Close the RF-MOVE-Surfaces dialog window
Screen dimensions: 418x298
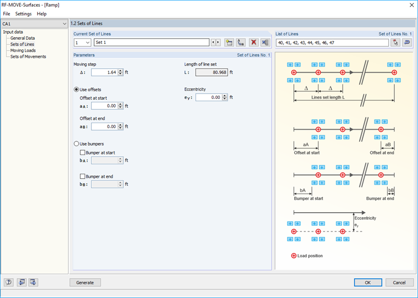(x=411, y=5)
